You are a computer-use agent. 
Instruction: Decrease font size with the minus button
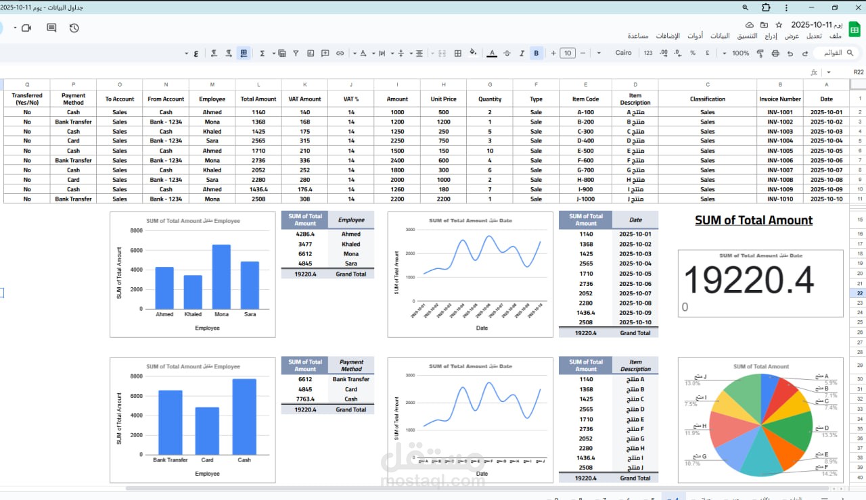coord(583,53)
